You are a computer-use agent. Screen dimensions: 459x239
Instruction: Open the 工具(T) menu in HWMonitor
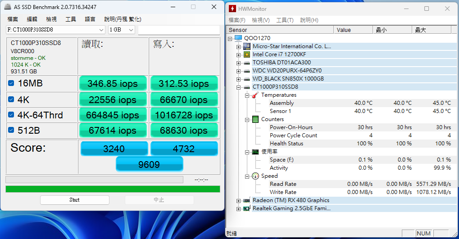coord(285,20)
